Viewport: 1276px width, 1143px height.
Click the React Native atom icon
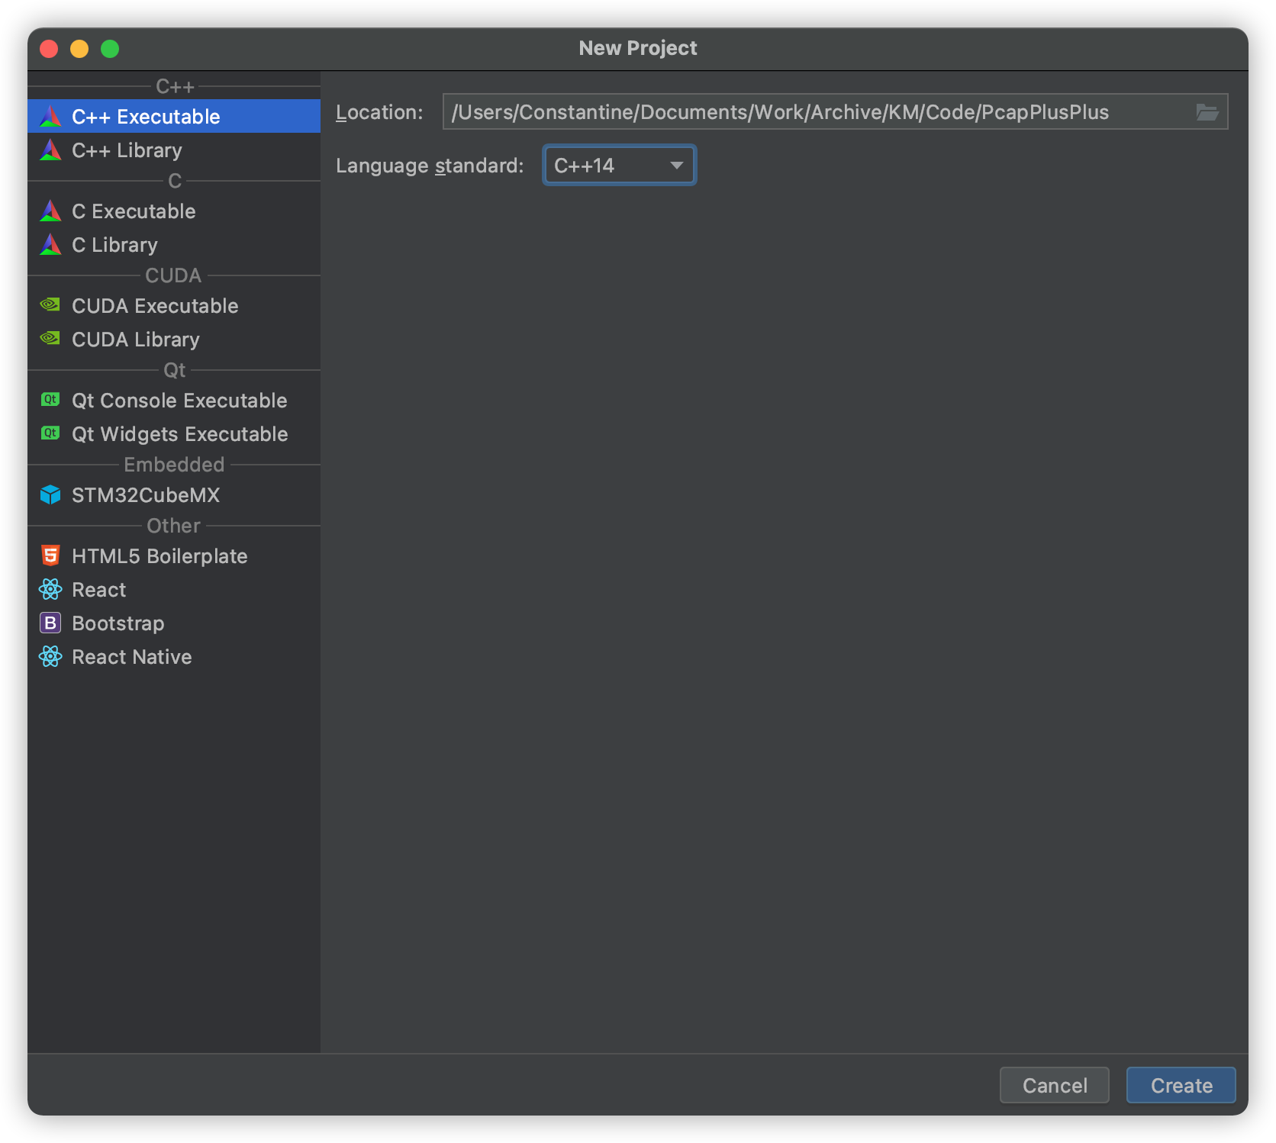pyautogui.click(x=50, y=657)
